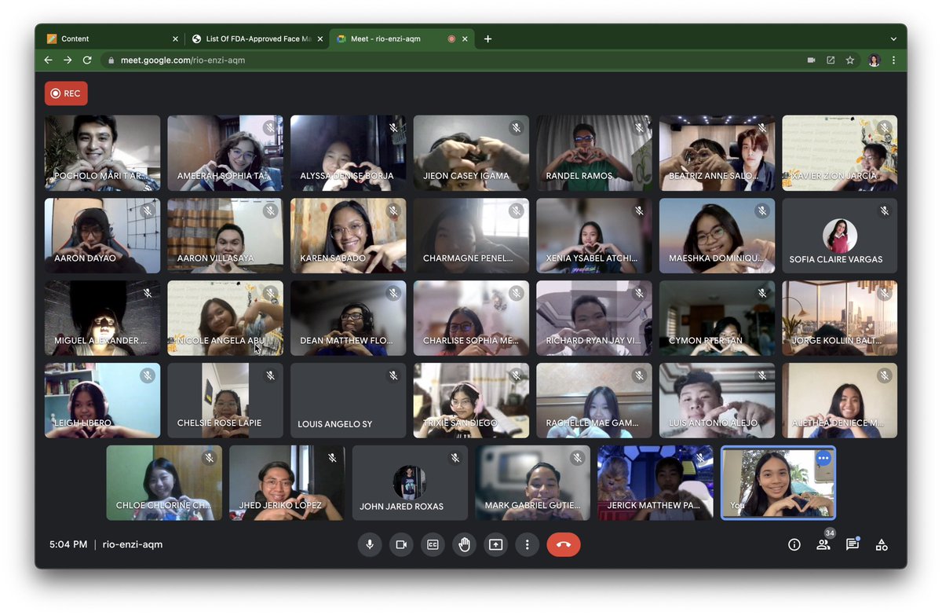The height and width of the screenshot is (615, 942).
Task: Go back in browser history
Action: pyautogui.click(x=49, y=60)
